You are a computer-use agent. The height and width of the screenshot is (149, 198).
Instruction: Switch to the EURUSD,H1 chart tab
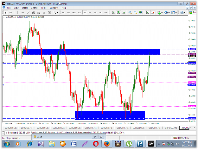coord(106,128)
